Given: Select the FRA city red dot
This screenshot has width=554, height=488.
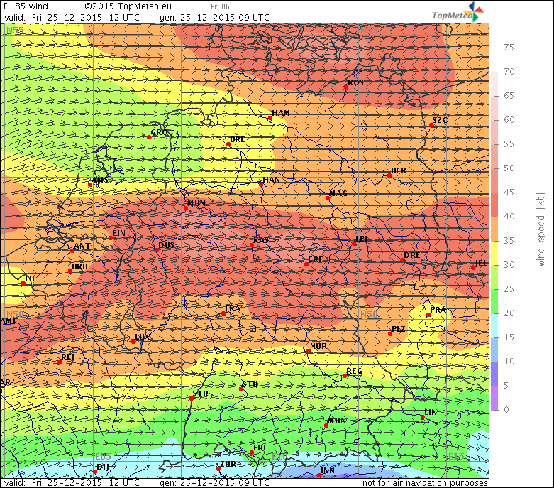Looking at the screenshot, I should (223, 313).
